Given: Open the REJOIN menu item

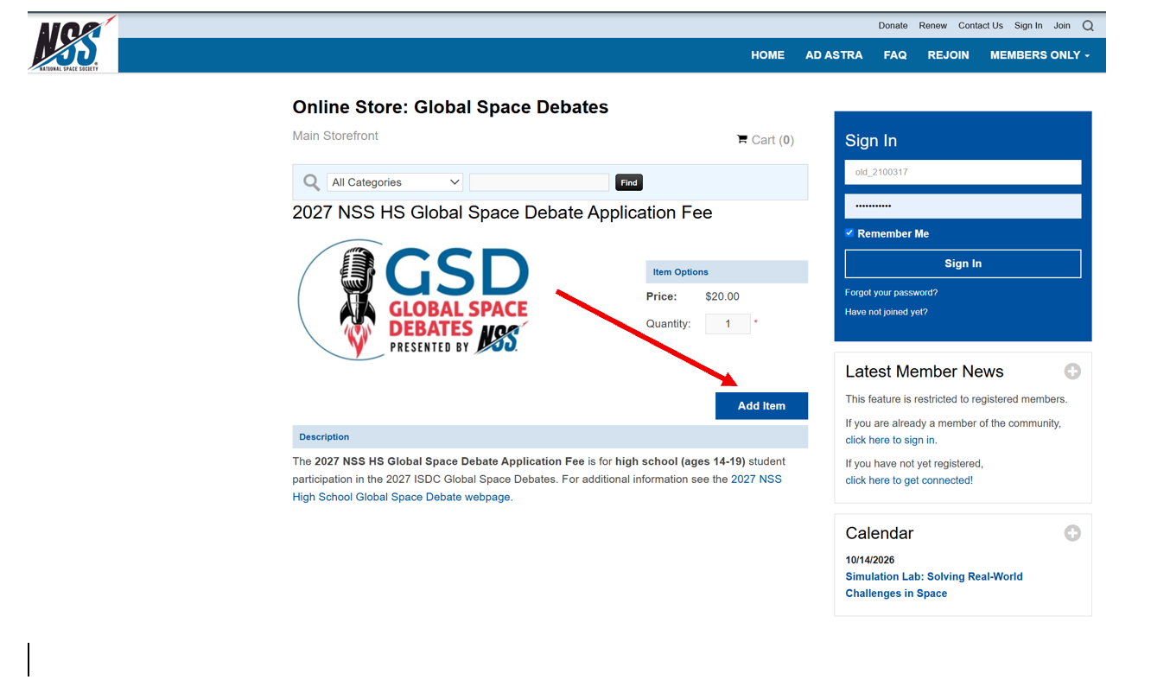Looking at the screenshot, I should click(x=948, y=54).
